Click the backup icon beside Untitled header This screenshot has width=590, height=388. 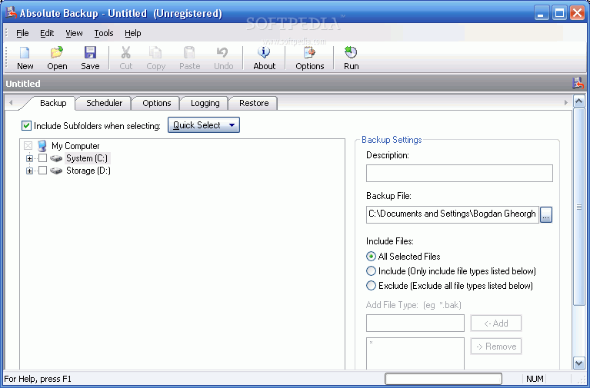(578, 83)
